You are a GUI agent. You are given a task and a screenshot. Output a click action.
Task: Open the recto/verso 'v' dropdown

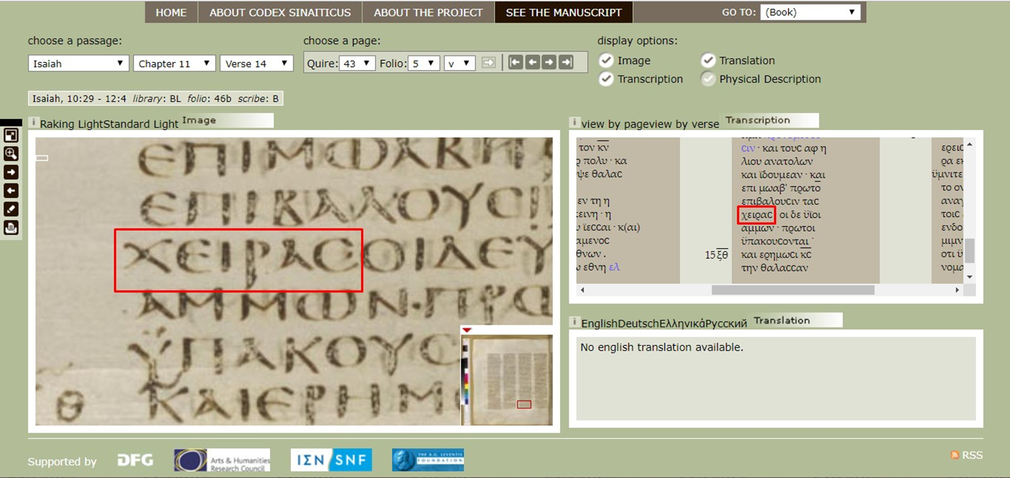tap(459, 63)
